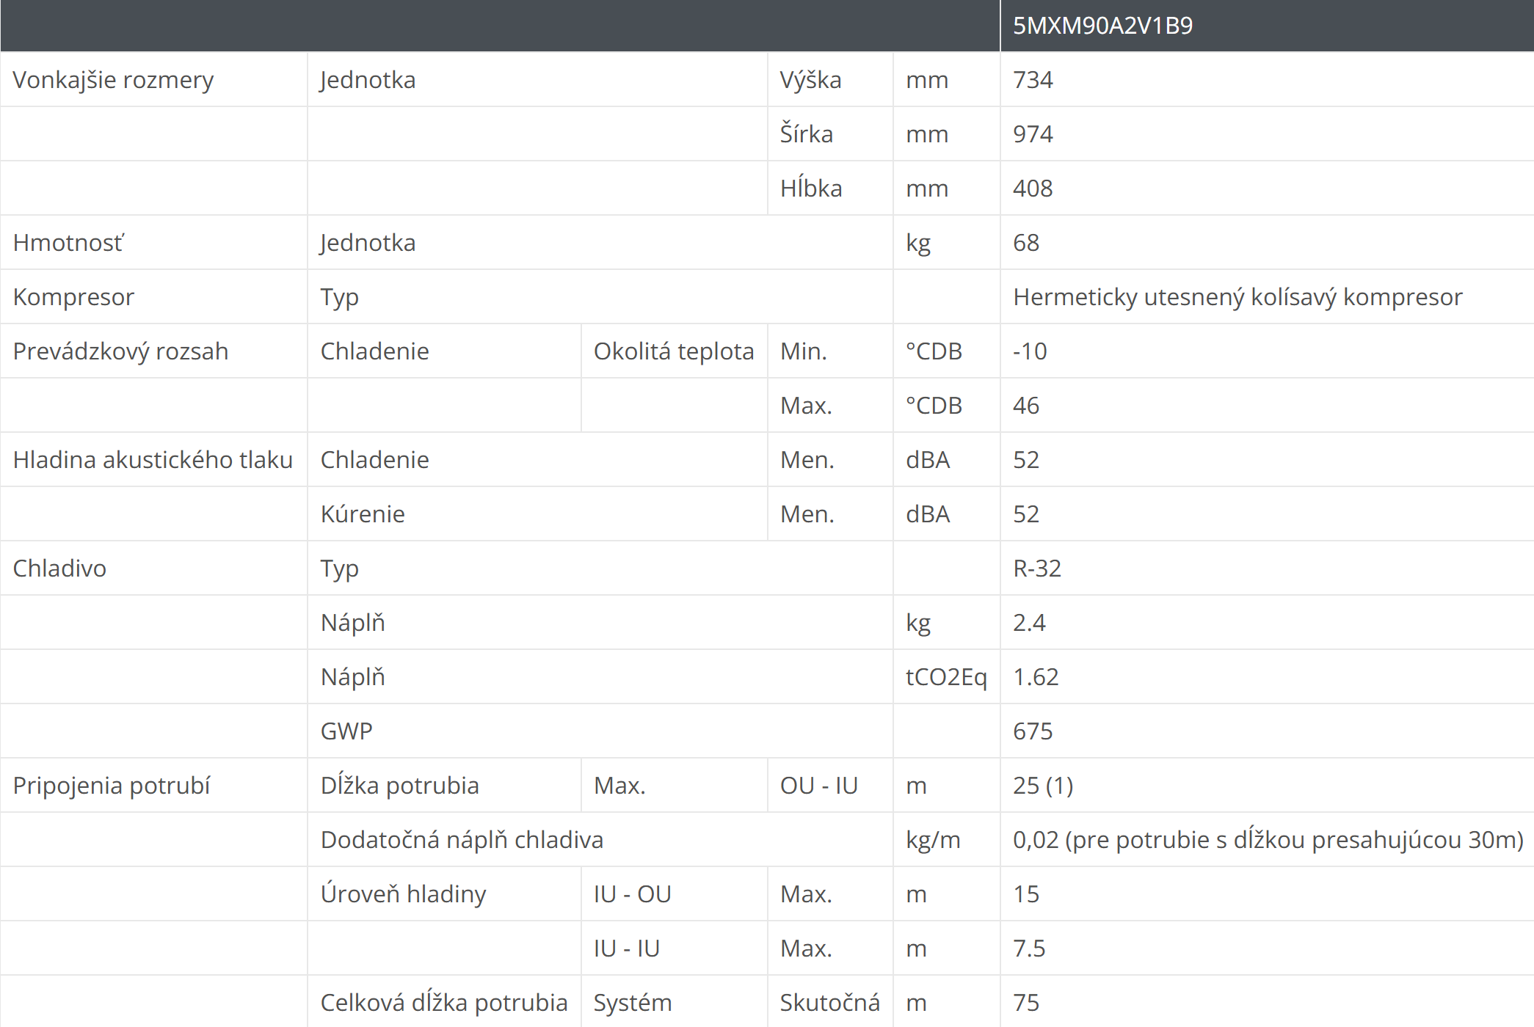This screenshot has width=1534, height=1027.
Task: Click the Prevádzkový rozsah label
Action: pyautogui.click(x=120, y=351)
